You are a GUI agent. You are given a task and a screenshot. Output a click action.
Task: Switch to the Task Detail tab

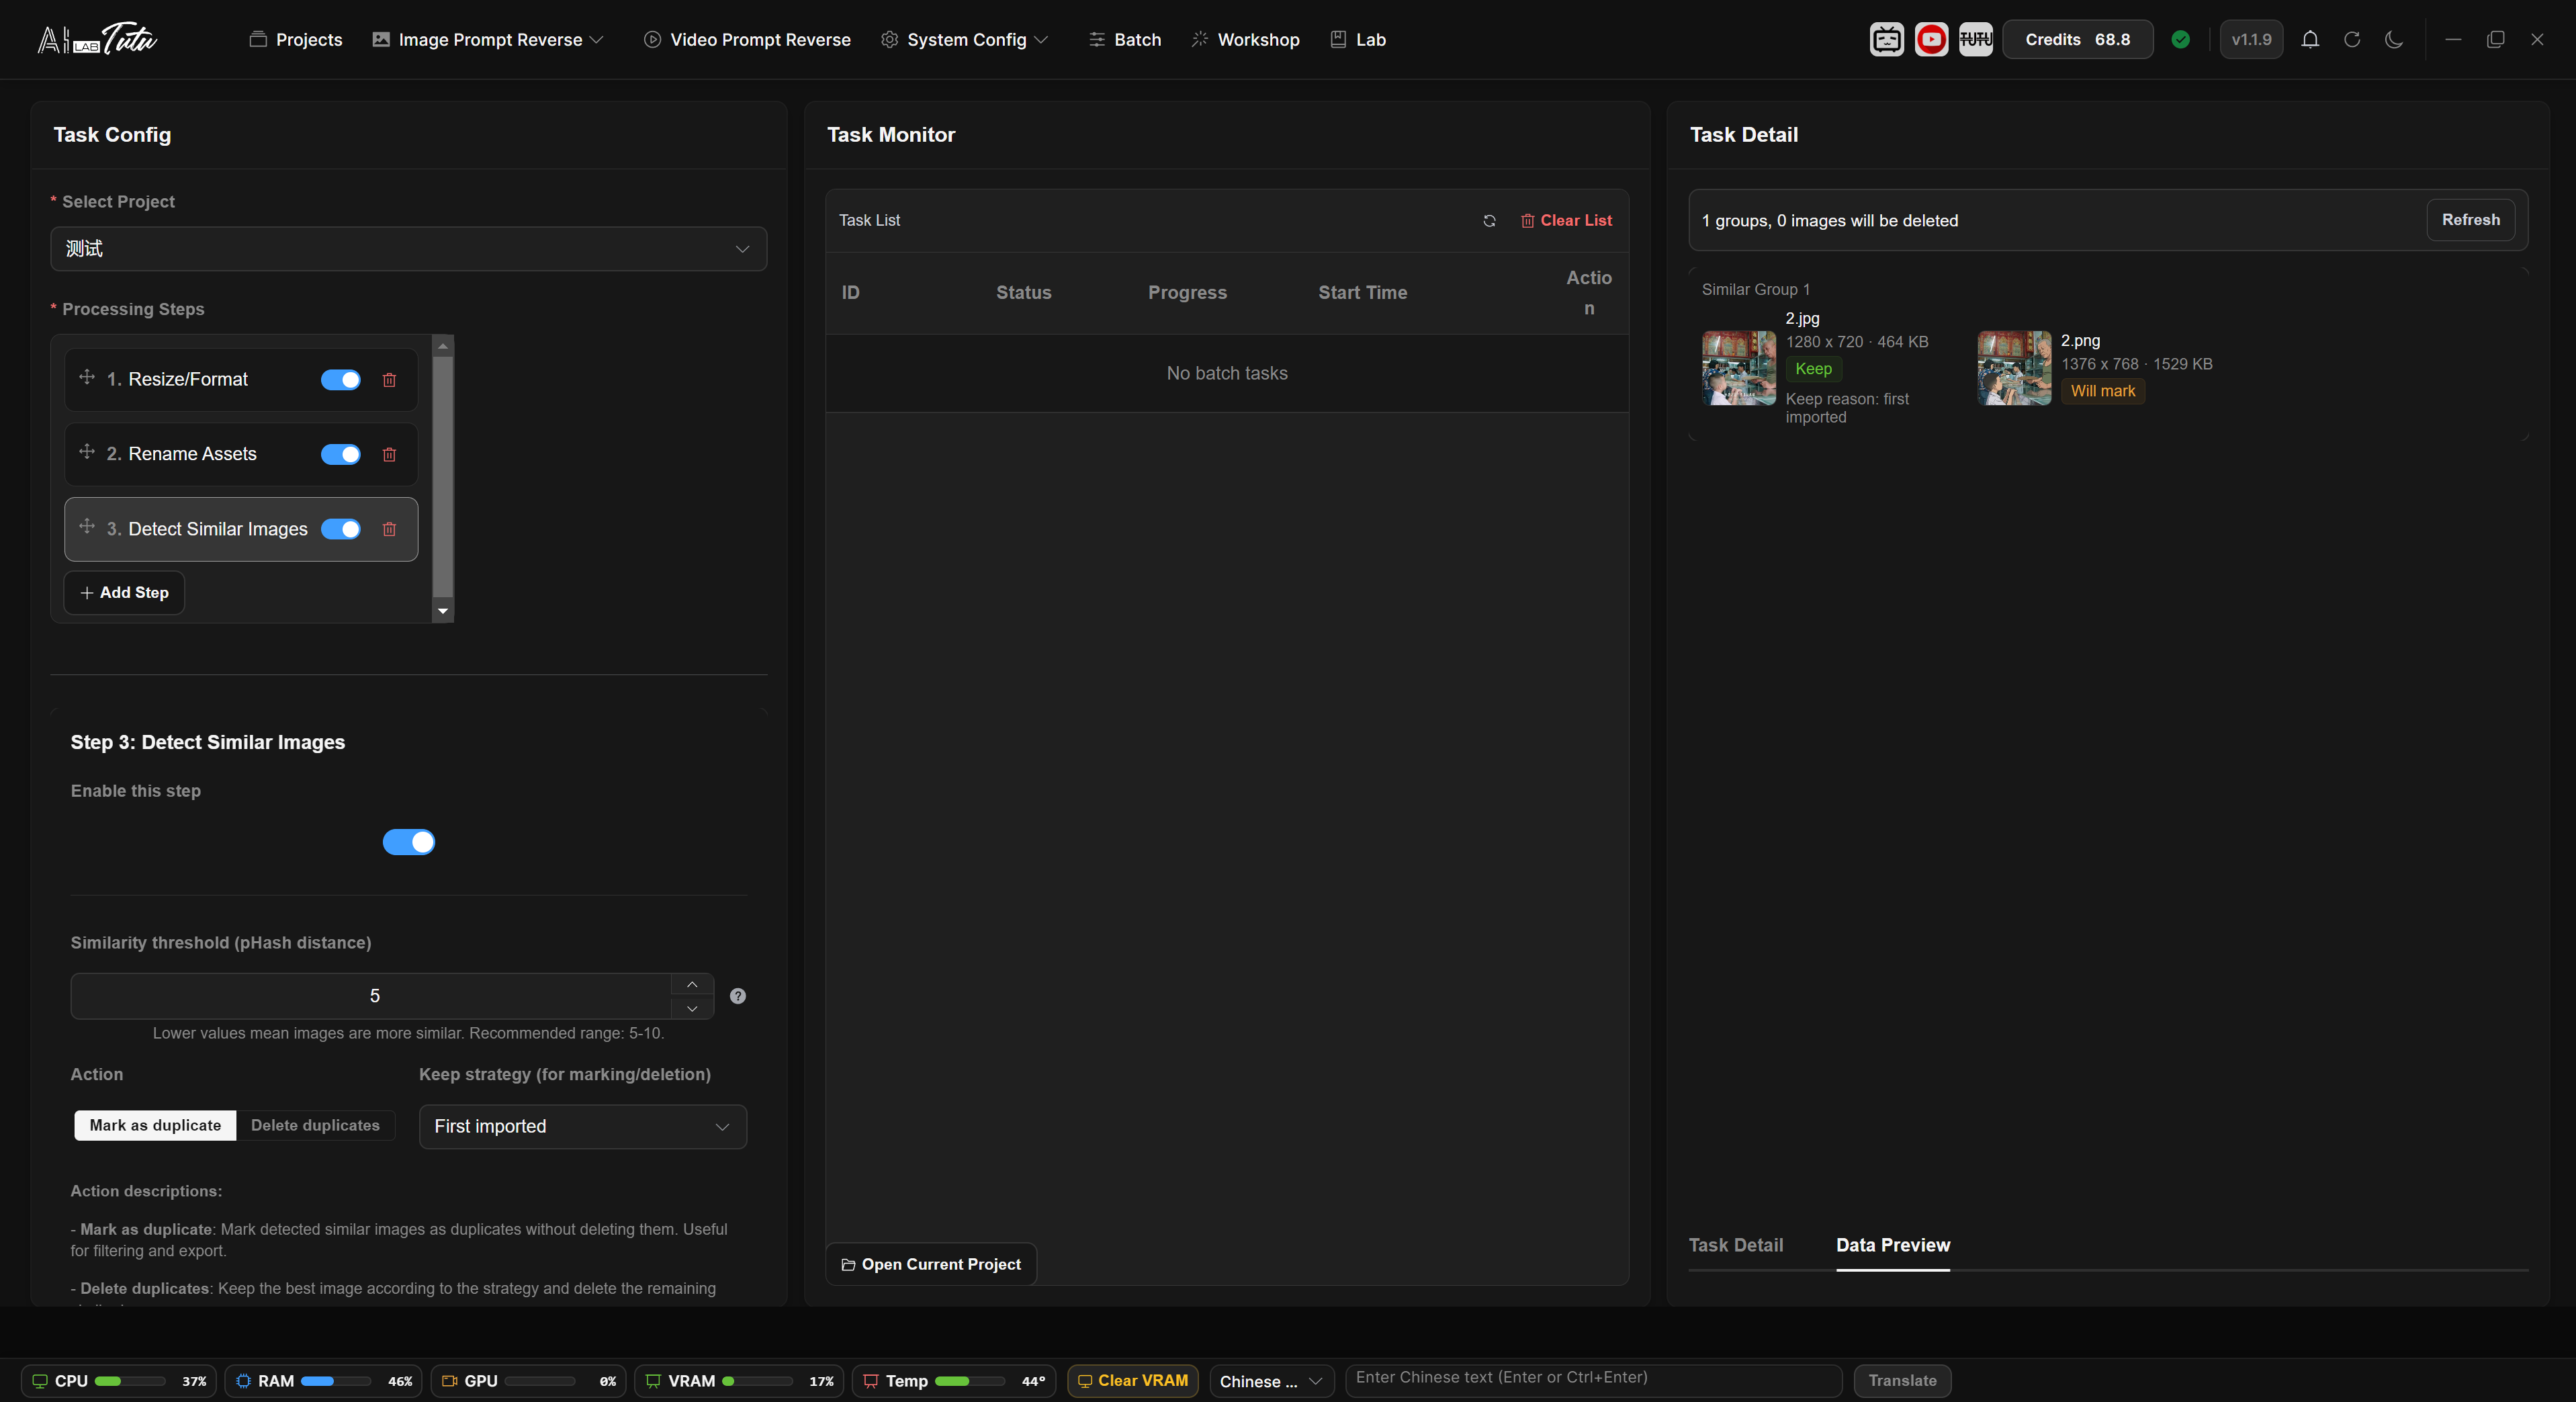click(1735, 1245)
